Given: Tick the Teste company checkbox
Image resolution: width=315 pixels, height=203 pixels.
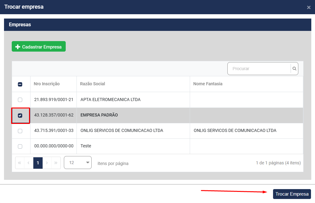Looking at the screenshot, I should pos(20,146).
